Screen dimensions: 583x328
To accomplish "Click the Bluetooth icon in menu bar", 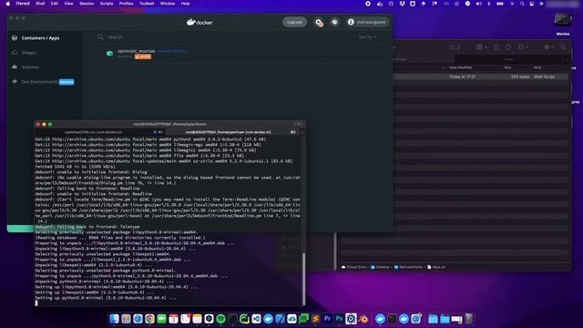I will tap(488, 4).
